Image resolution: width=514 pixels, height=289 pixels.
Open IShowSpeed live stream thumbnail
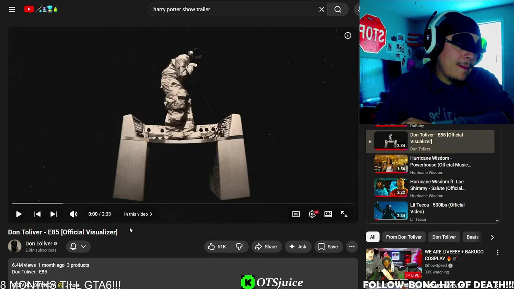click(394, 264)
